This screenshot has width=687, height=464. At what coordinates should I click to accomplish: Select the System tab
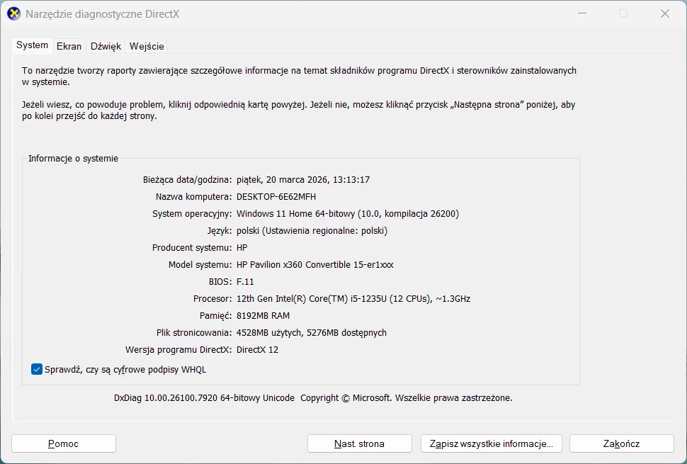coord(33,45)
